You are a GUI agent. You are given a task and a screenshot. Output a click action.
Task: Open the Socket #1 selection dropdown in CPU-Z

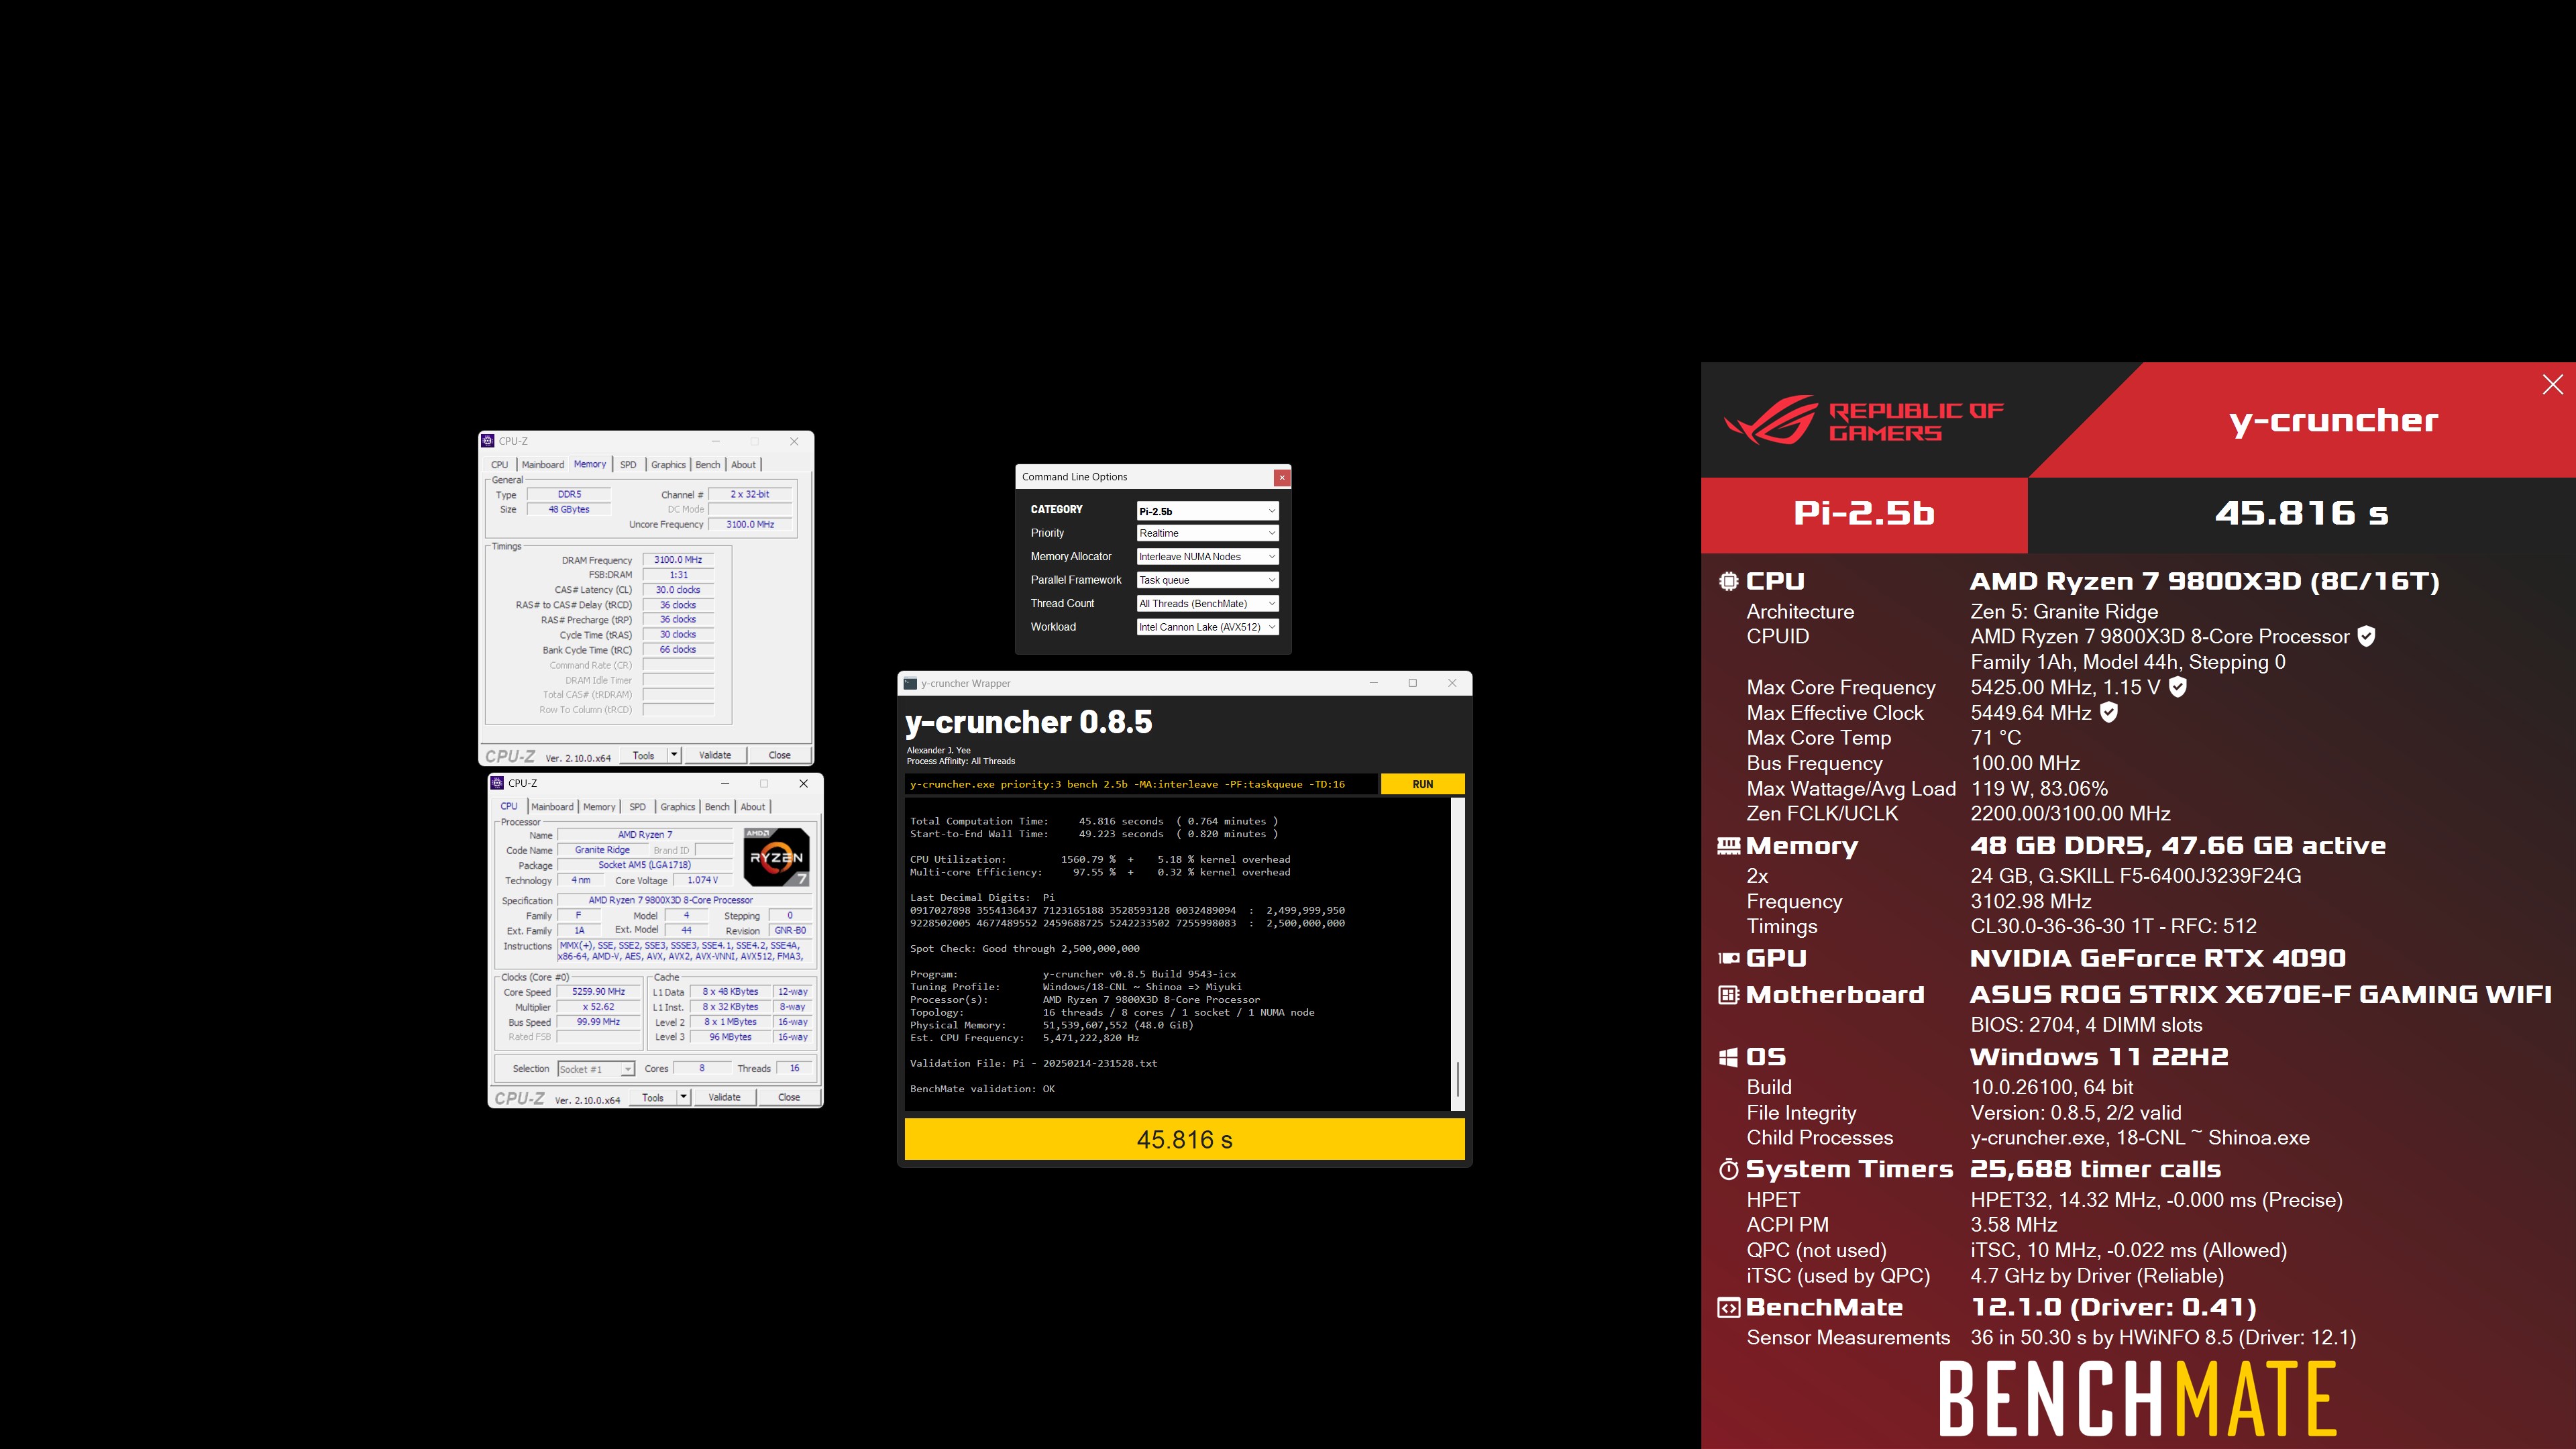pyautogui.click(x=596, y=1069)
